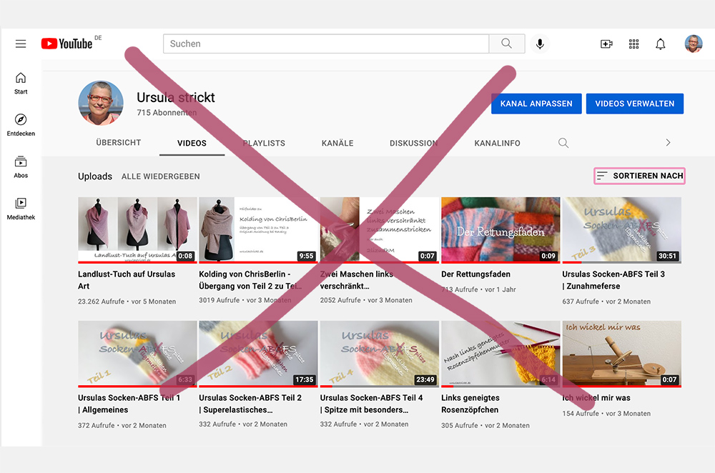Click the Videos verwalten button
Screen dimensions: 715x473
click(634, 104)
